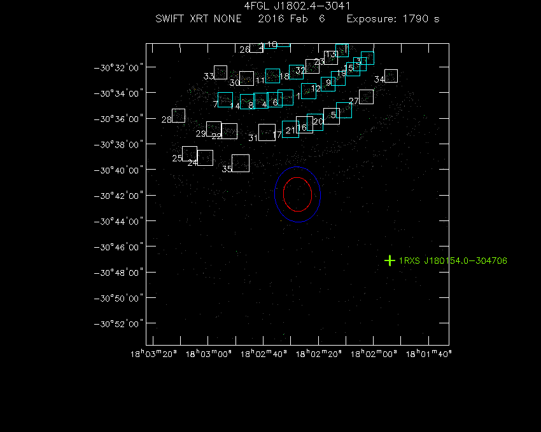Click the white source box labeled 25
The width and height of the screenshot is (541, 432).
tap(190, 154)
